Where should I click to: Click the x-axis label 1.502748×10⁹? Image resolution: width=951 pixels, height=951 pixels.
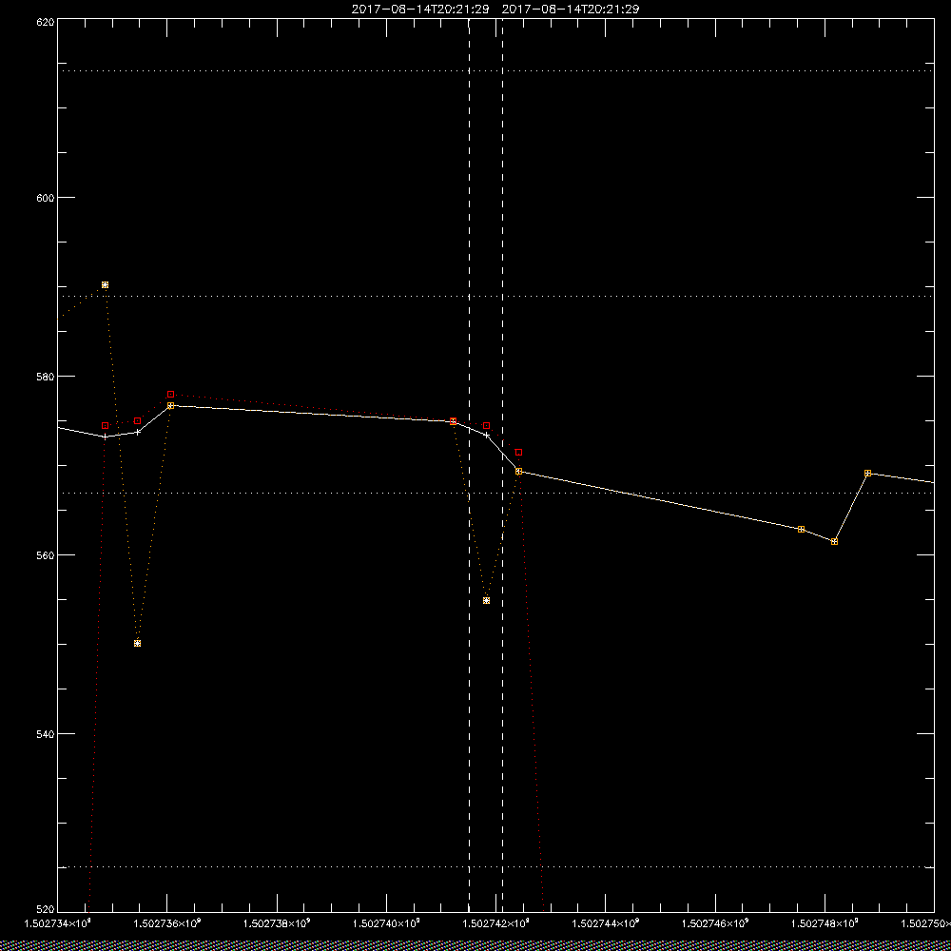click(x=825, y=923)
